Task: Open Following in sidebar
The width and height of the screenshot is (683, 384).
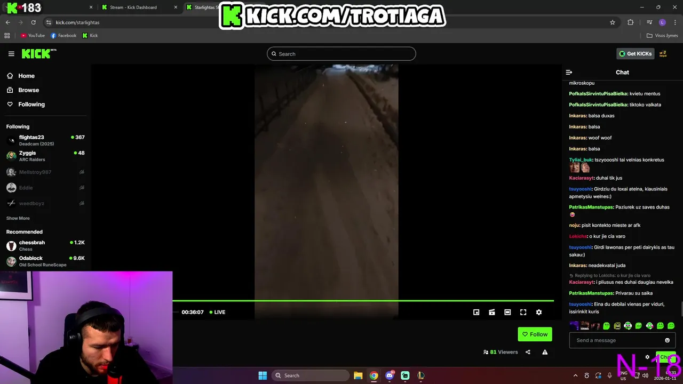Action: (x=26, y=105)
